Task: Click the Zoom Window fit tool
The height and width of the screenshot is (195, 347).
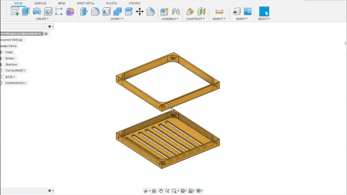Action: pos(174,191)
